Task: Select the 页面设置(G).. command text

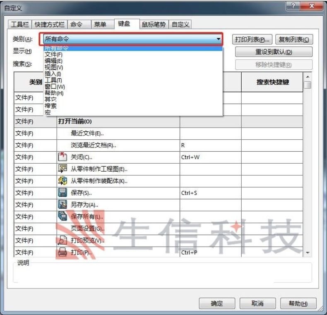Action: 88,228
